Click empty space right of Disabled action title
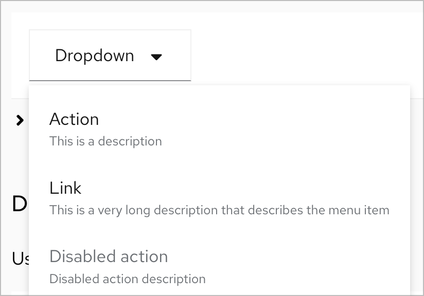This screenshot has height=296, width=424. tap(288, 256)
